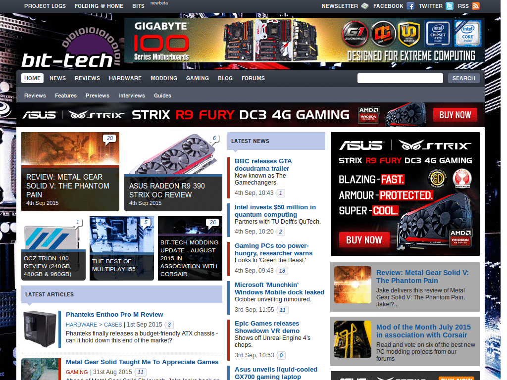507x380 pixels.
Task: Navigate to Modding section
Action: coord(164,78)
